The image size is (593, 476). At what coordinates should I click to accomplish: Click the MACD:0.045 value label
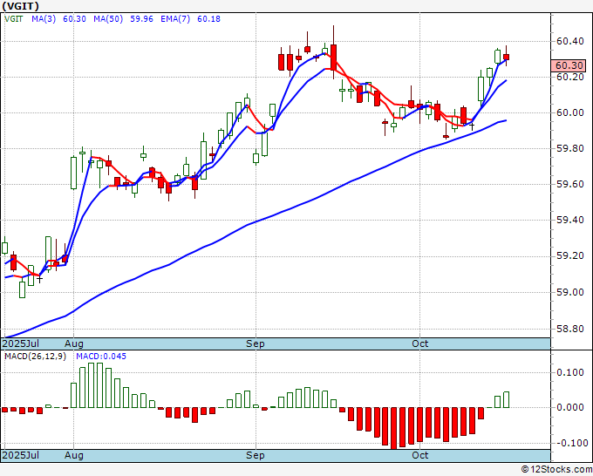click(101, 357)
